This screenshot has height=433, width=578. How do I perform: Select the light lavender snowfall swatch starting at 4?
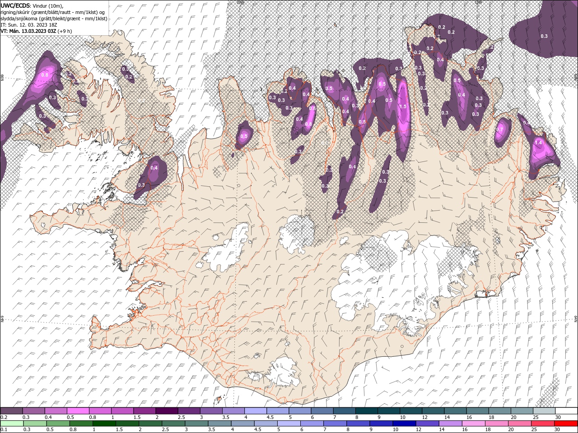[x=255, y=411]
